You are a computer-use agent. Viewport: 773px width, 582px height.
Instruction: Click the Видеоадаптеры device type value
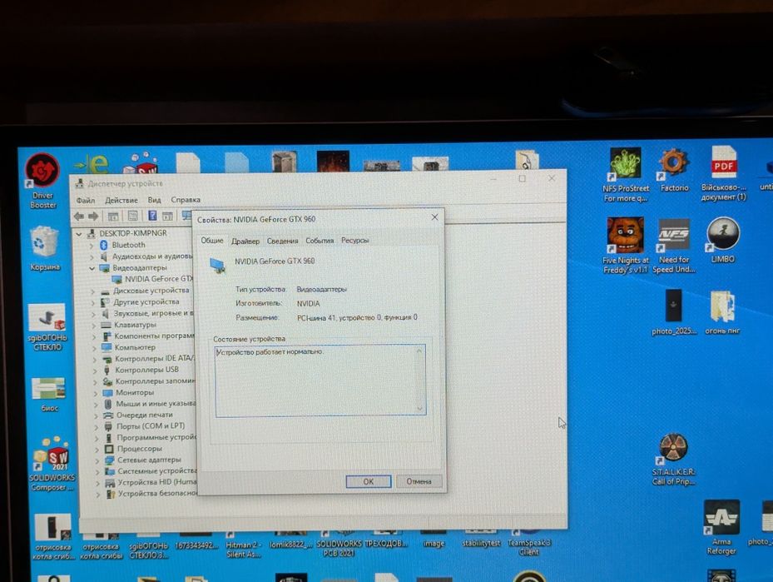point(321,289)
